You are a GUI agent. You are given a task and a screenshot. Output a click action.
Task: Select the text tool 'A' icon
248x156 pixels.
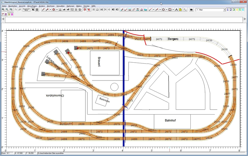[x=176, y=10]
